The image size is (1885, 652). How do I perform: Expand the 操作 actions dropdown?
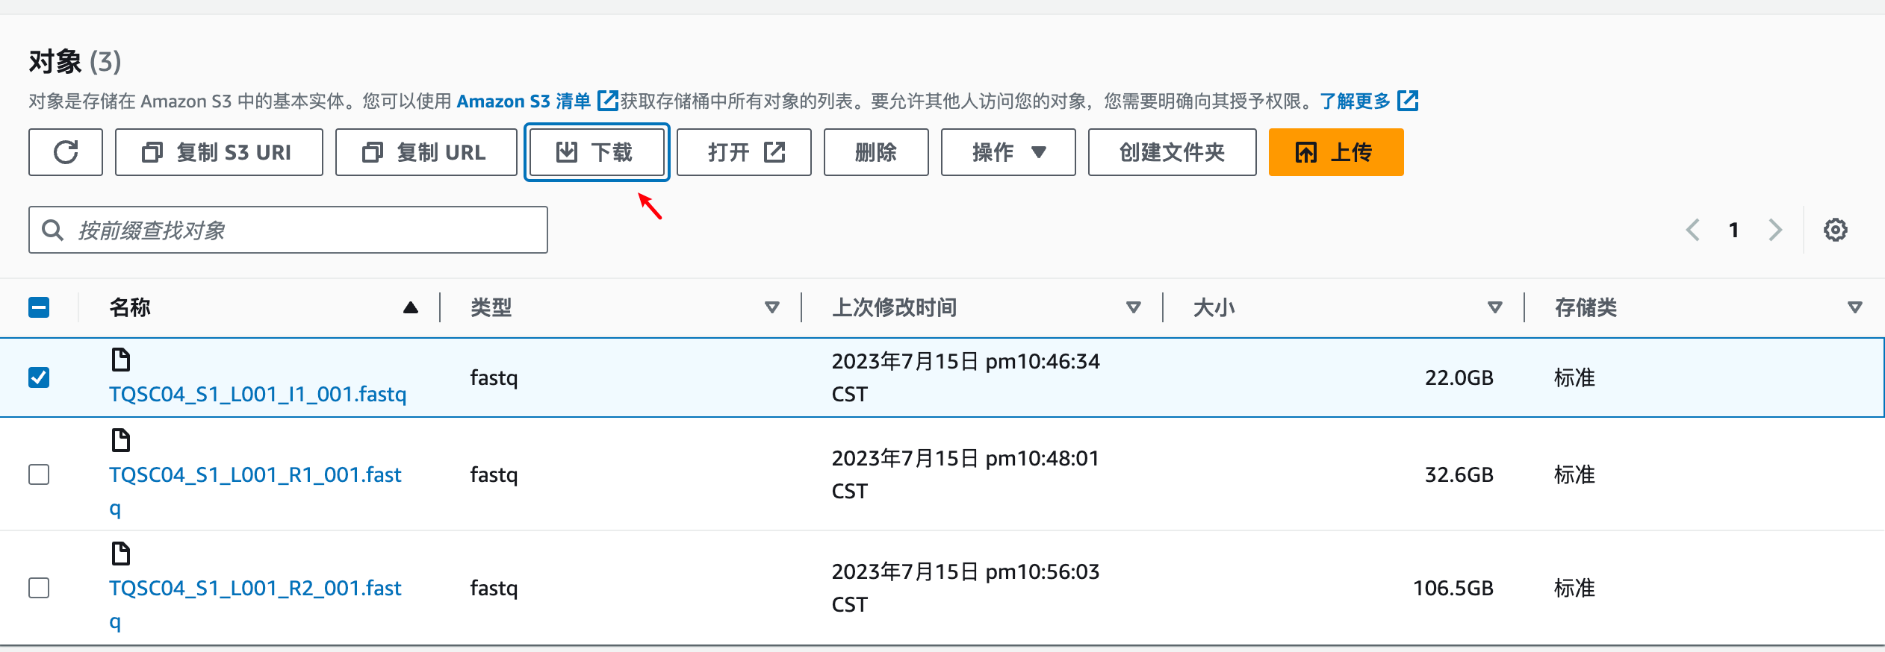point(1008,152)
